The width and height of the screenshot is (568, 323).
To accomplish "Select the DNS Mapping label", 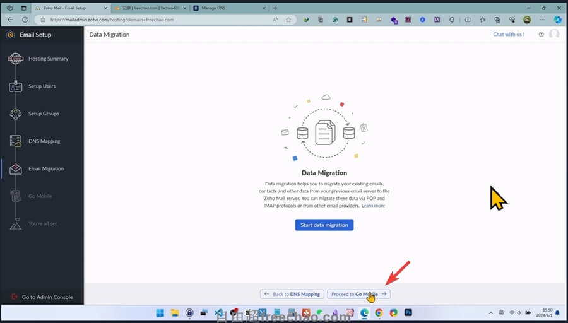I will (45, 141).
